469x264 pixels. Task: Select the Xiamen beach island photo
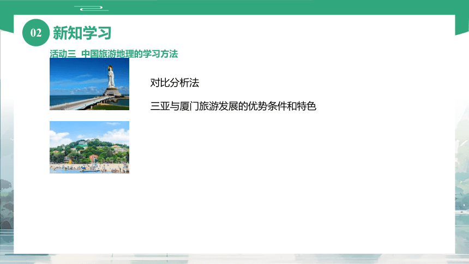89,147
